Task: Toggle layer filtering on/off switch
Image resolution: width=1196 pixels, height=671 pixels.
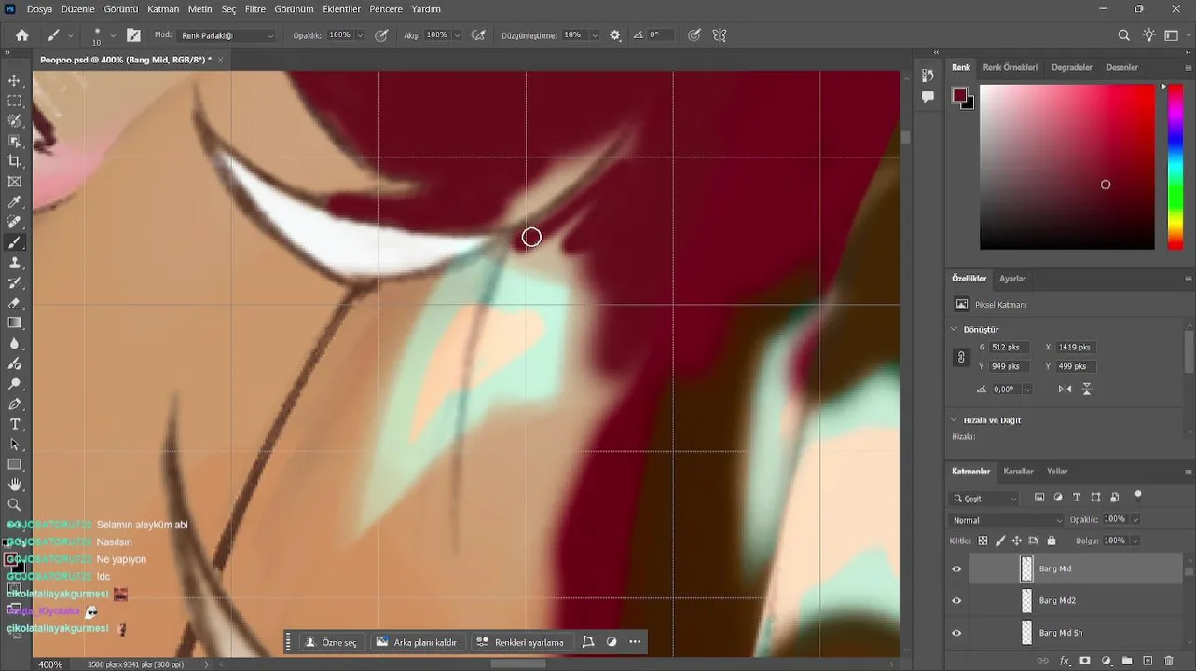Action: [x=1138, y=496]
